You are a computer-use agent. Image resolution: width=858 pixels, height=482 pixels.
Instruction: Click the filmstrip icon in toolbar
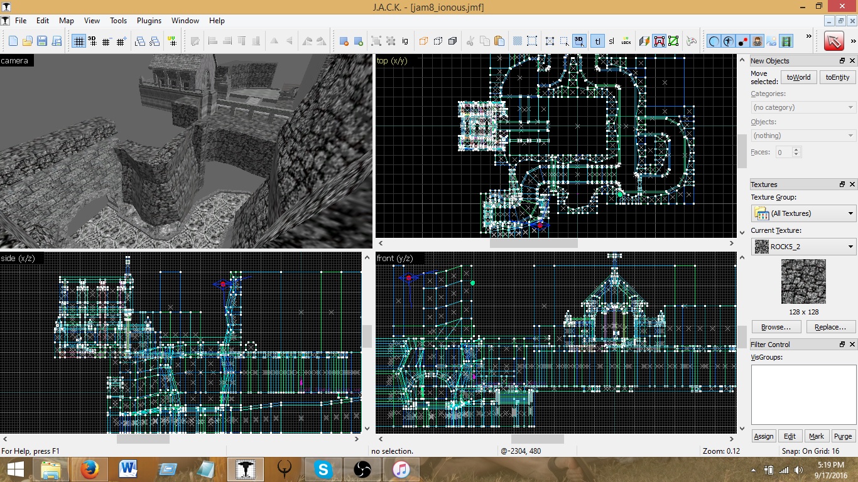(x=787, y=41)
